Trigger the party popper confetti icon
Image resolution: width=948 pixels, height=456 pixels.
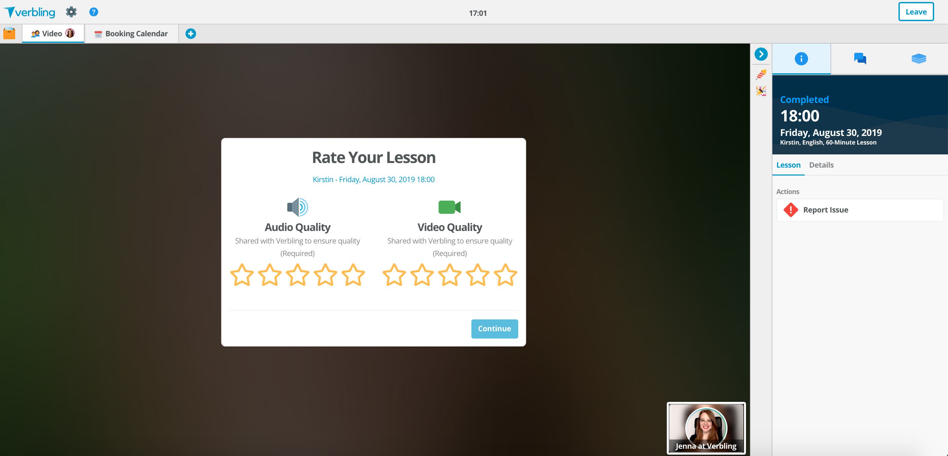click(761, 91)
